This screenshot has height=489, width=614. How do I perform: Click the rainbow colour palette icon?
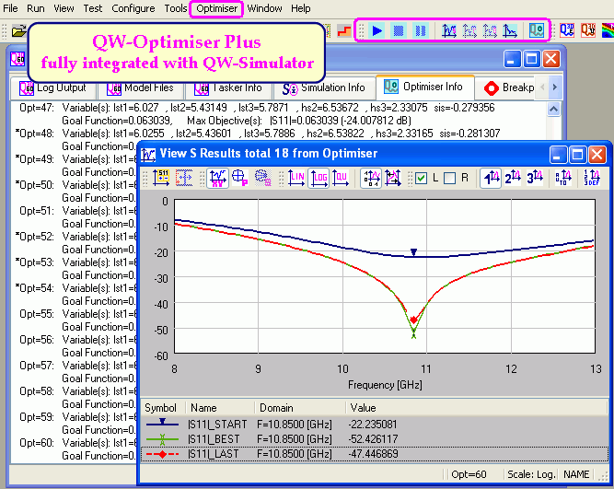(x=606, y=30)
